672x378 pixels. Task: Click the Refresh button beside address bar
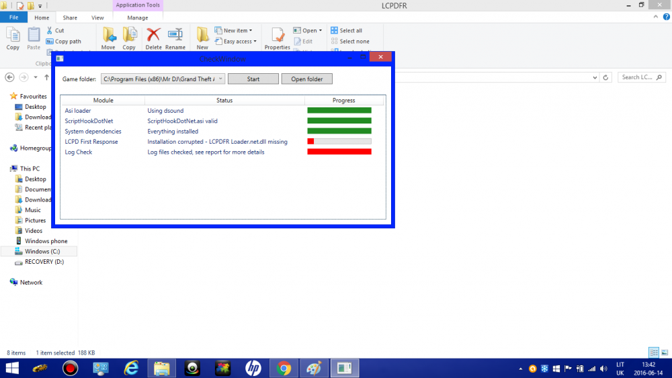[605, 77]
